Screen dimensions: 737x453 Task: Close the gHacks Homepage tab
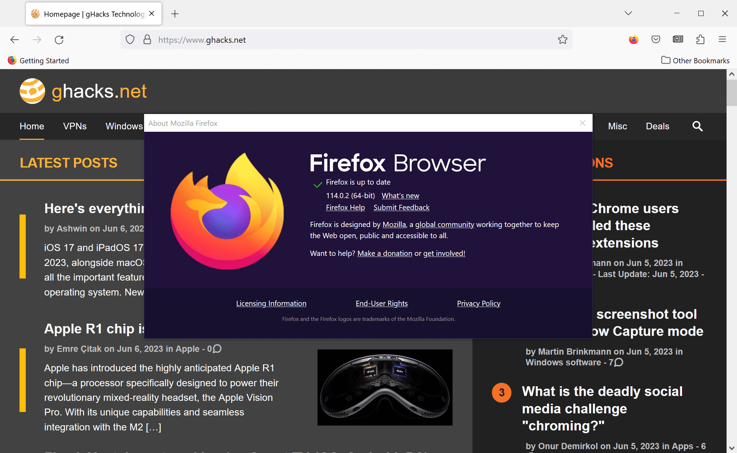click(152, 14)
